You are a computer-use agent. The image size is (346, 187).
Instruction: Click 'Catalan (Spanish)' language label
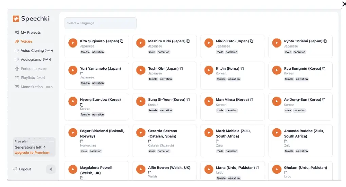[x=161, y=146]
